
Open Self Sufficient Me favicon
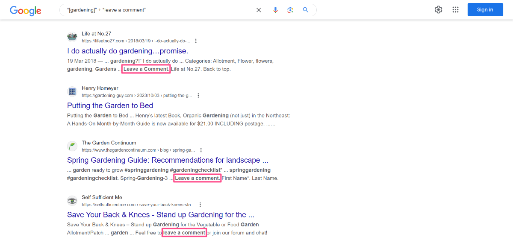[x=72, y=201]
